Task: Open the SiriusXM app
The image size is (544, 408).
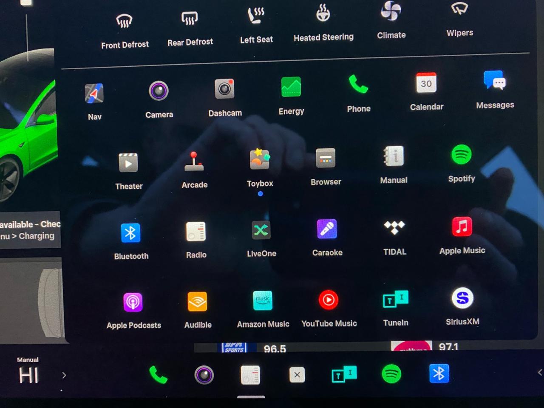Action: click(462, 298)
